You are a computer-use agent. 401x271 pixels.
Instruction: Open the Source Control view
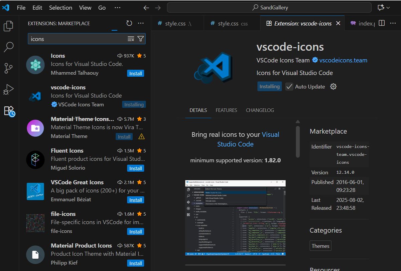coord(9,68)
